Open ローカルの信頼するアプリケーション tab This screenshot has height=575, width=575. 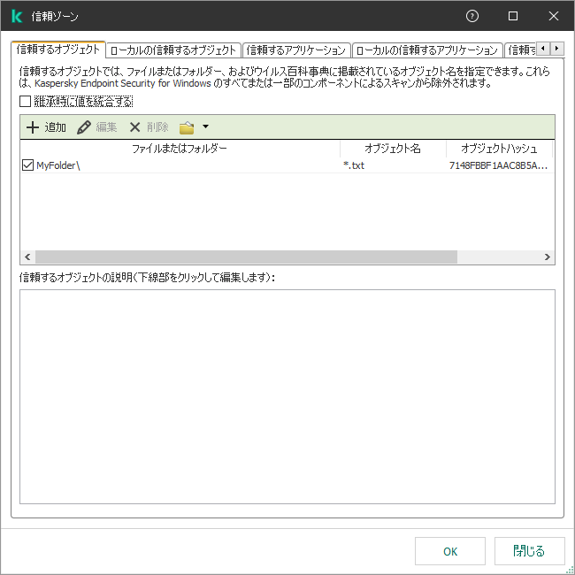click(x=427, y=50)
